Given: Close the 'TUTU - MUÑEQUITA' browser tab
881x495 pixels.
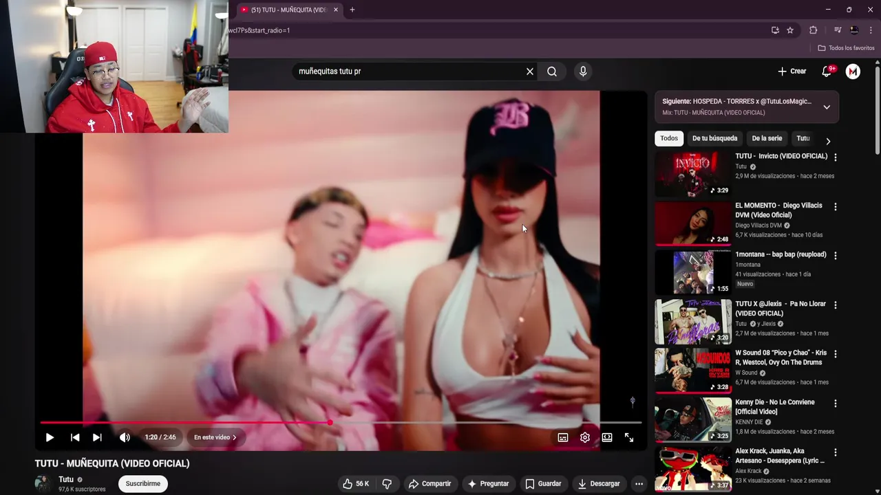Looking at the screenshot, I should [x=336, y=10].
